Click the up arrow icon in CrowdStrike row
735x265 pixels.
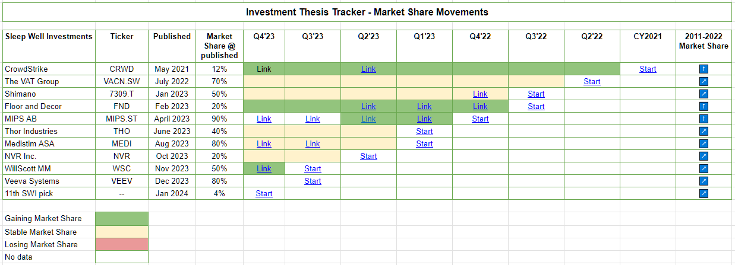click(x=704, y=69)
